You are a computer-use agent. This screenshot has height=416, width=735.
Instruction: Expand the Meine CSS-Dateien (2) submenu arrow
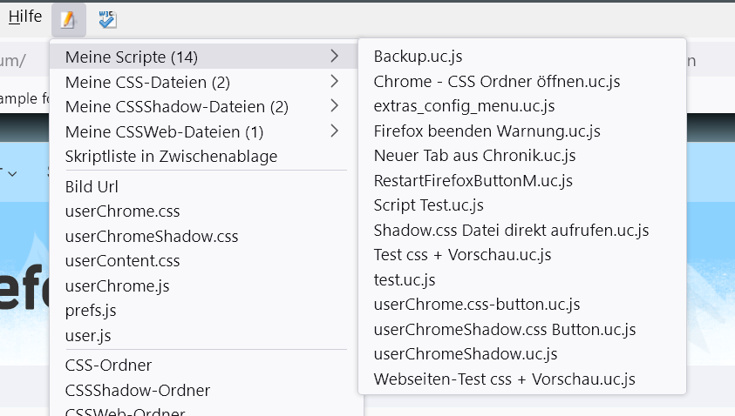coord(334,83)
